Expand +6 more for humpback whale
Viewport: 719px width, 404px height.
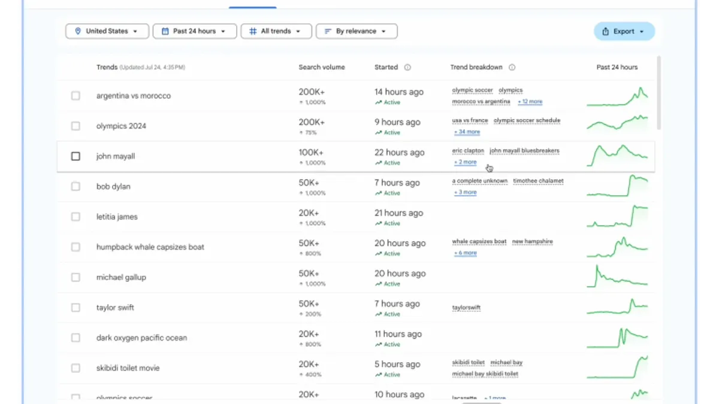pyautogui.click(x=466, y=253)
